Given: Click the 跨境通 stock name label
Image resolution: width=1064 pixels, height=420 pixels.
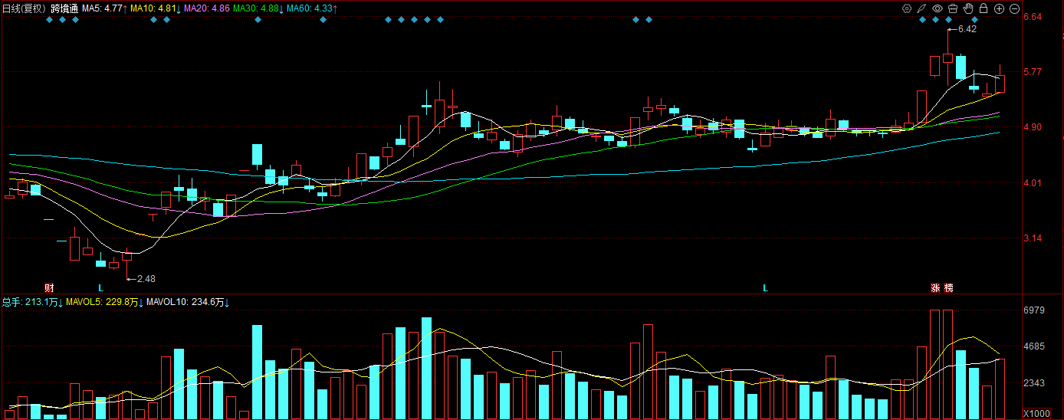Looking at the screenshot, I should click(x=64, y=8).
